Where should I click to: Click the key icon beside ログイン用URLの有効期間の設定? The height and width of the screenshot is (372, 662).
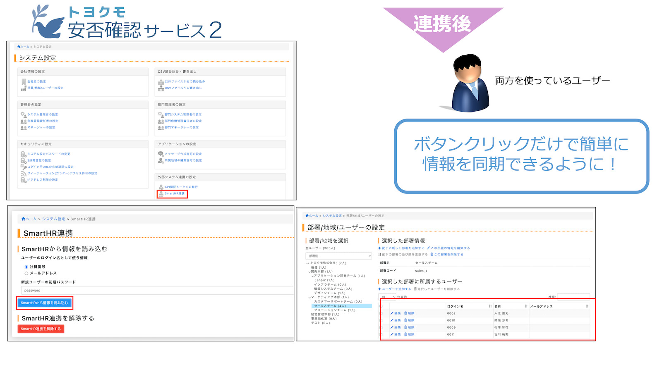coord(24,167)
